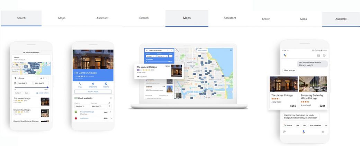Open the Assistant snapshot icon beside the compass
360x146 pixels.
(x=319, y=55)
